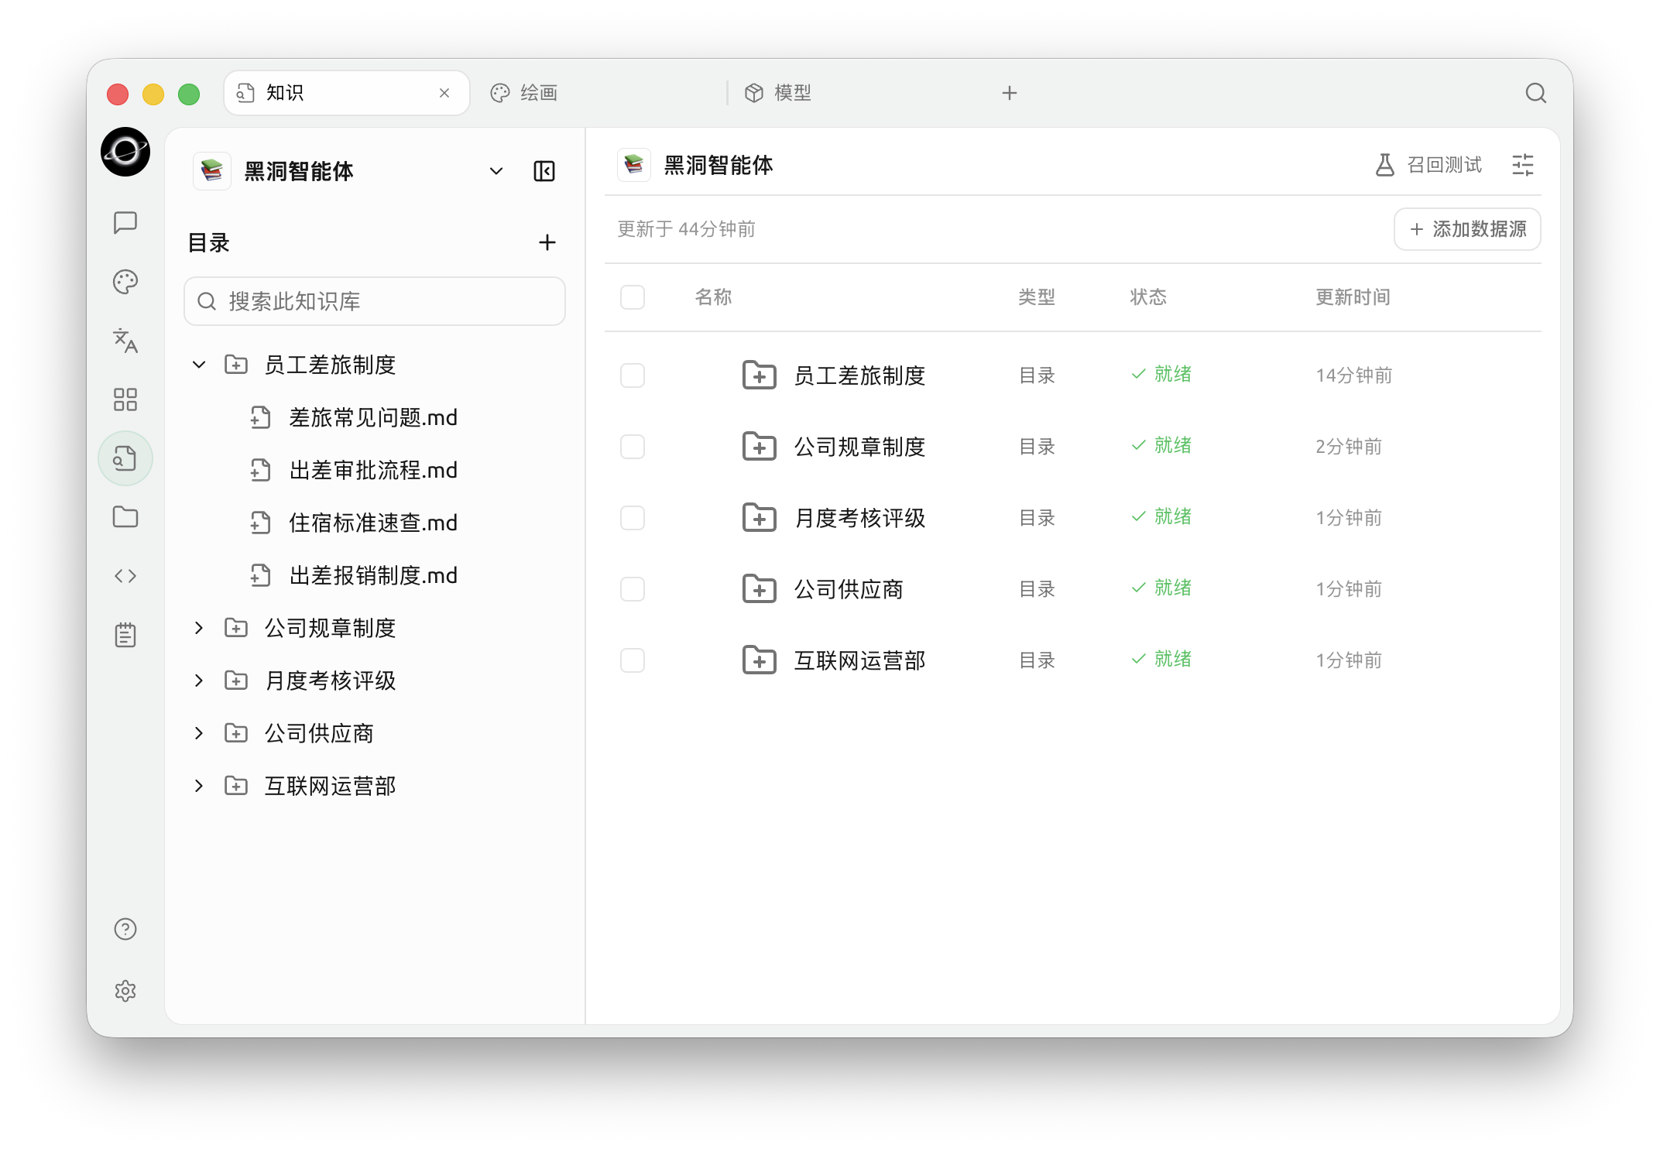The image size is (1660, 1152).
Task: Open the painting palette sidebar icon
Action: click(125, 282)
